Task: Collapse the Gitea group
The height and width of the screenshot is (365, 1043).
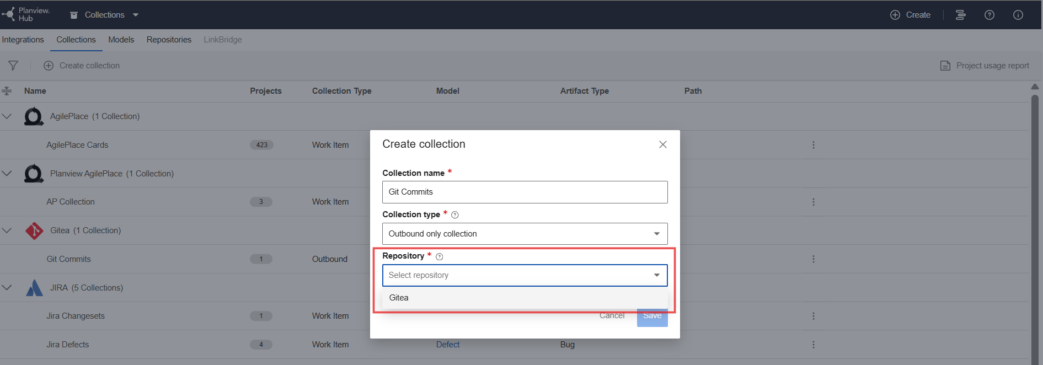Action: [7, 230]
